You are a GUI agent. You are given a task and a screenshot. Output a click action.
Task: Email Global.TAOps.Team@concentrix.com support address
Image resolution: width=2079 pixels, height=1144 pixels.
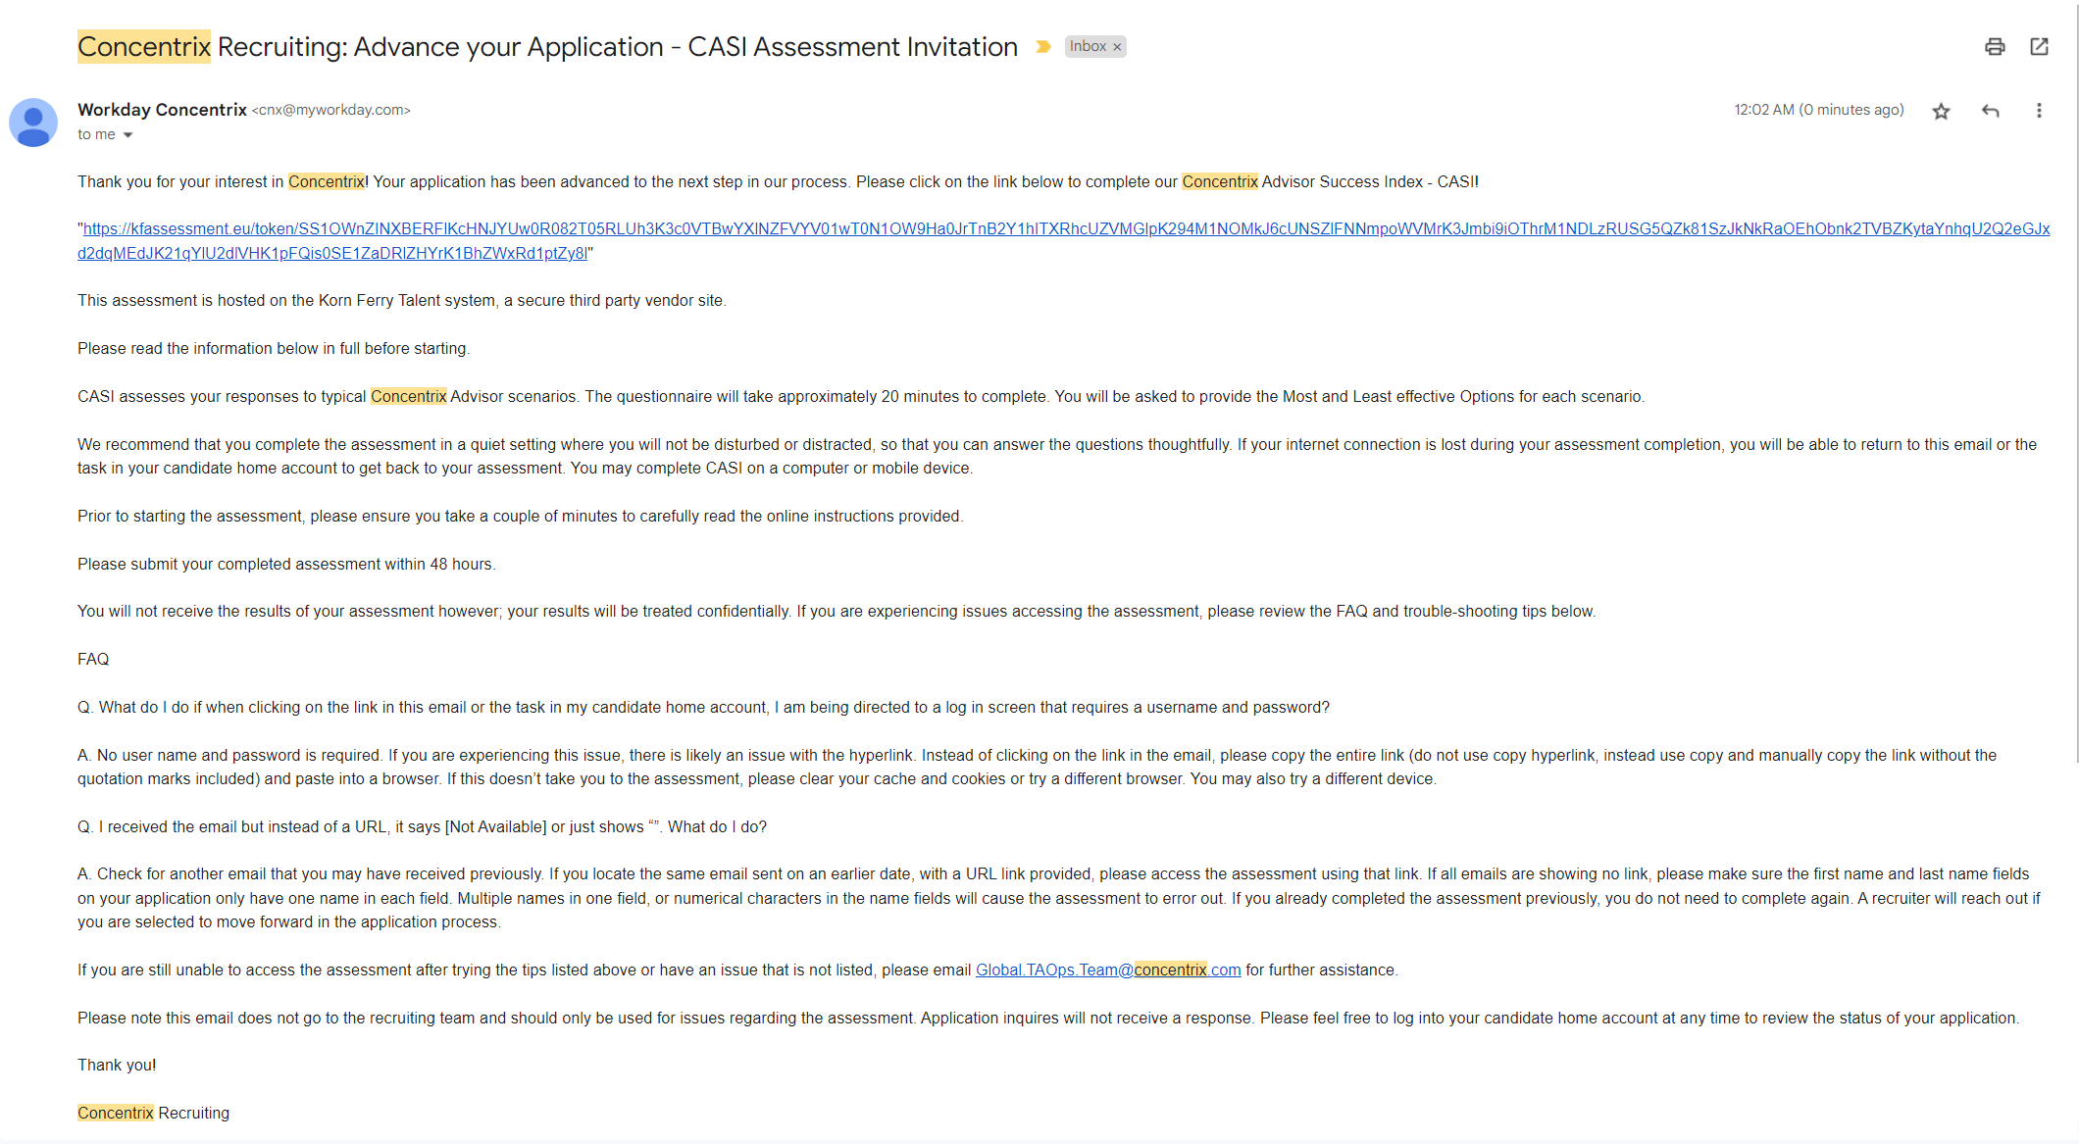point(1108,970)
